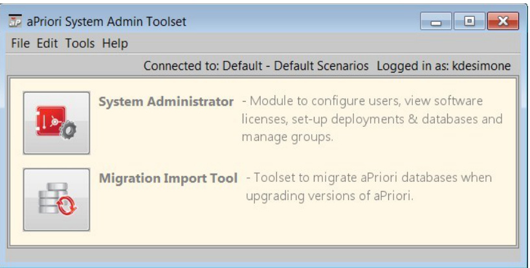Viewport: 530px width, 268px height.
Task: Click the bold System Administrator label
Action: tap(166, 102)
